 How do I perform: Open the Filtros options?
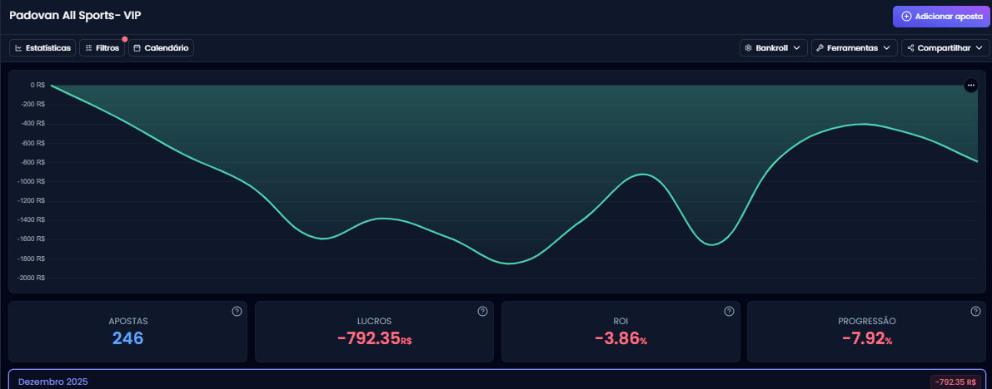pyautogui.click(x=102, y=48)
